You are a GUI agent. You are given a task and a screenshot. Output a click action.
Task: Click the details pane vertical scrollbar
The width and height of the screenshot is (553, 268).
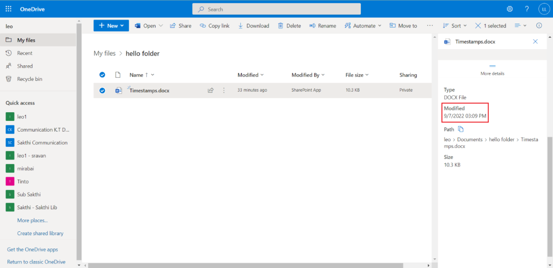point(549,197)
